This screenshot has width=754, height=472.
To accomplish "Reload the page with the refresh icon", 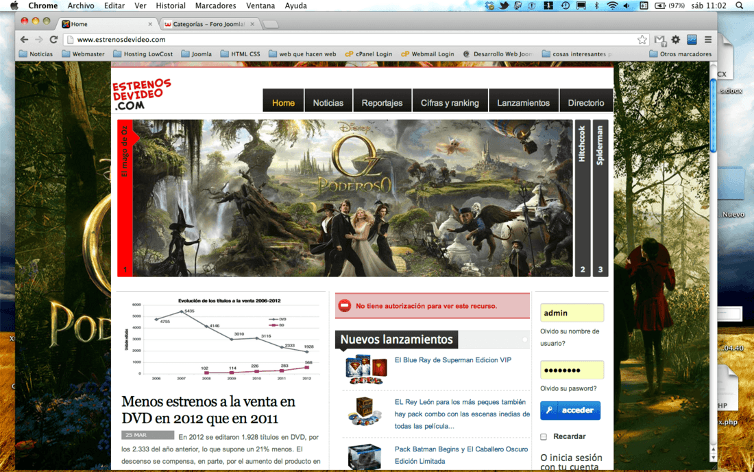I will [x=54, y=40].
